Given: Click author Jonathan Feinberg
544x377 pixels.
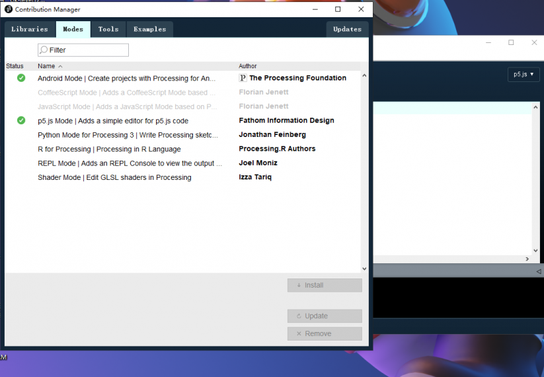Looking at the screenshot, I should 272,134.
